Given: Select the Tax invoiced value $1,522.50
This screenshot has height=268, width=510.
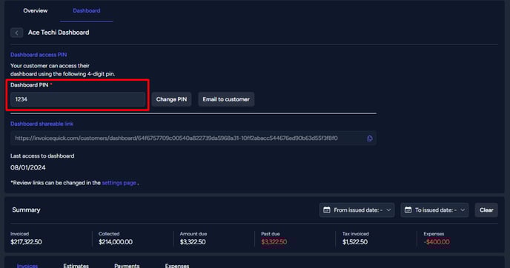Looking at the screenshot, I should click(355, 242).
